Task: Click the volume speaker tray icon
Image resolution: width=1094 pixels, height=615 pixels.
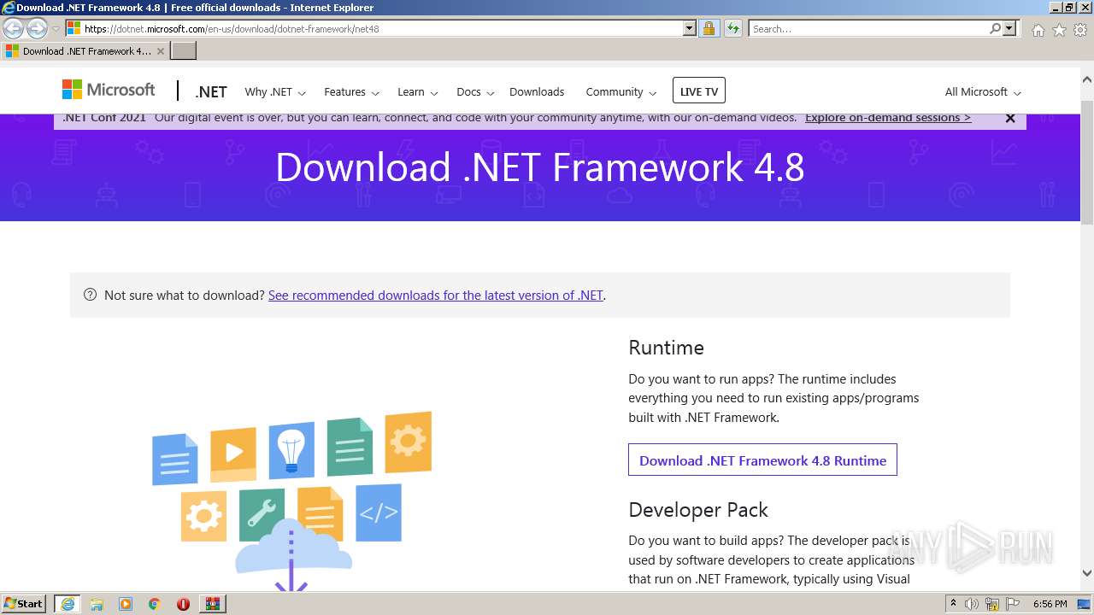Action: click(x=972, y=604)
